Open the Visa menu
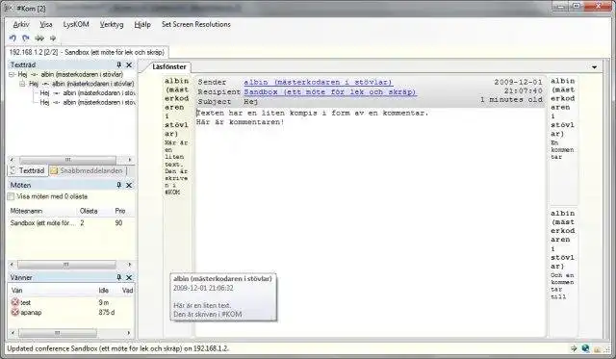The height and width of the screenshot is (359, 616). coord(46,24)
